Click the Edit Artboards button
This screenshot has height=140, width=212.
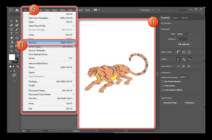pos(184,44)
